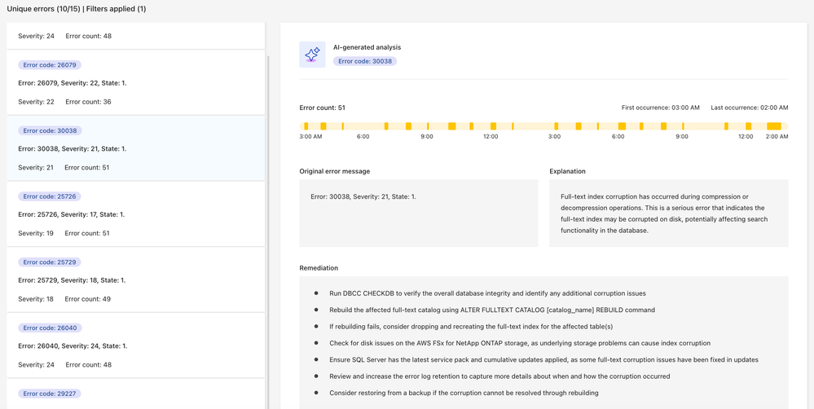Select the Error code: 26040 entry
814x409 pixels.
(x=135, y=345)
